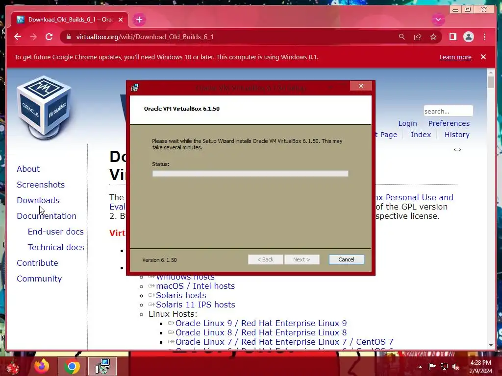This screenshot has height=376, width=502.
Task: Click the Personal Use and license link
Action: click(x=414, y=197)
